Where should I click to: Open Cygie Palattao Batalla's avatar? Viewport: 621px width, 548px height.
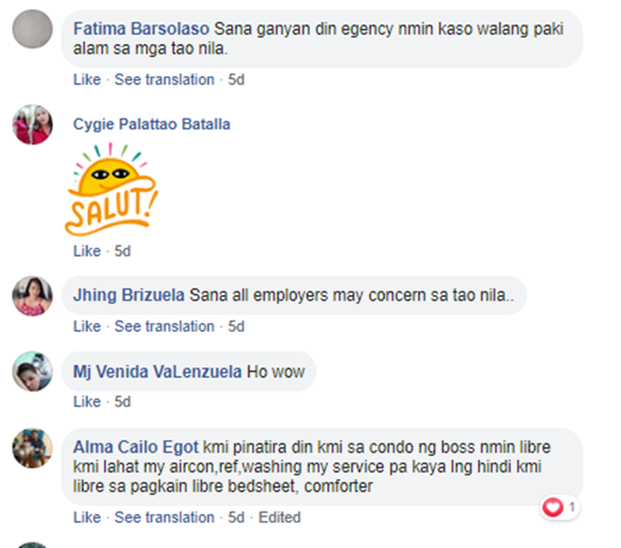[32, 124]
